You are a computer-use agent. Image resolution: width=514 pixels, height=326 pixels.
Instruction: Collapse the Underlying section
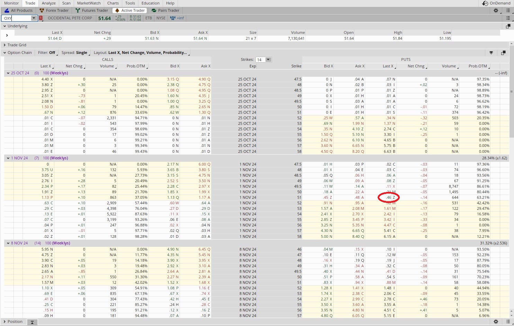(5, 26)
